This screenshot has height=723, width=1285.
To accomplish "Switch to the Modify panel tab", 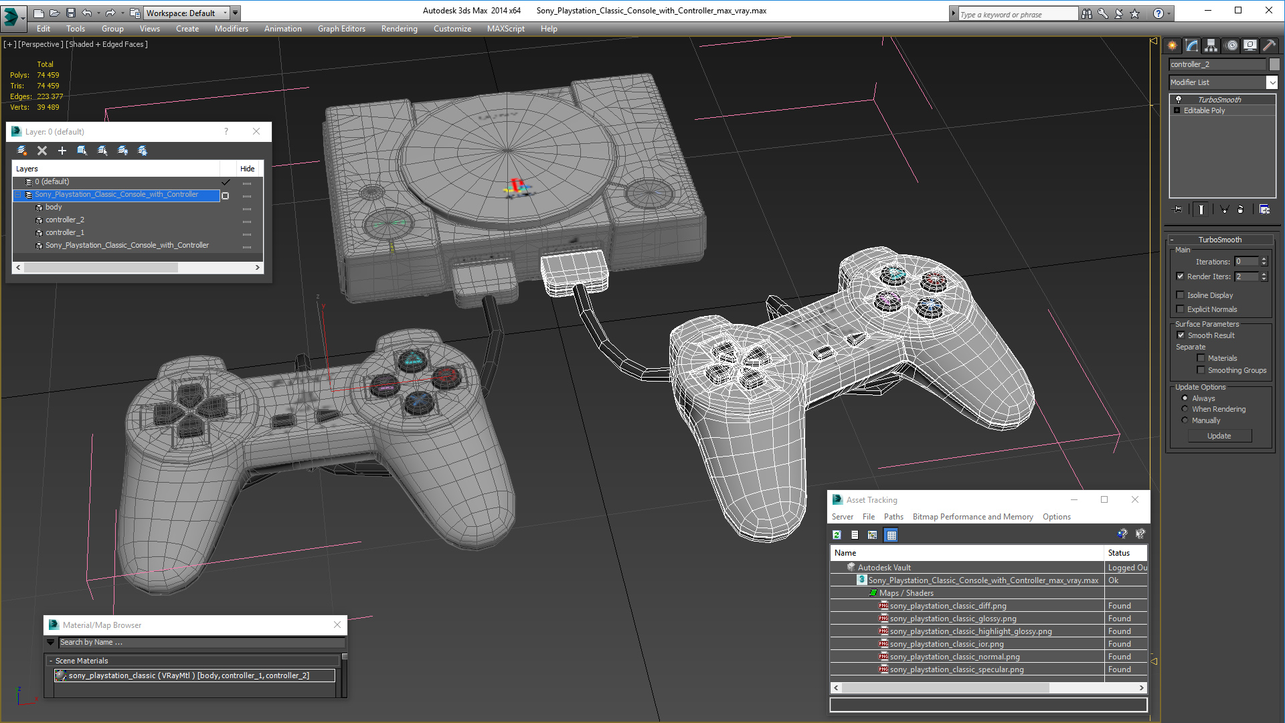I will [x=1192, y=46].
